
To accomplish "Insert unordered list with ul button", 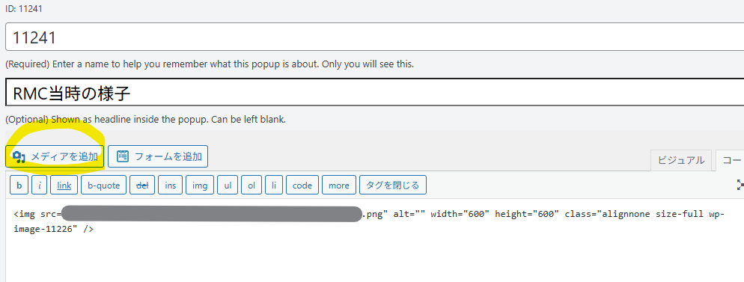I will [x=228, y=186].
